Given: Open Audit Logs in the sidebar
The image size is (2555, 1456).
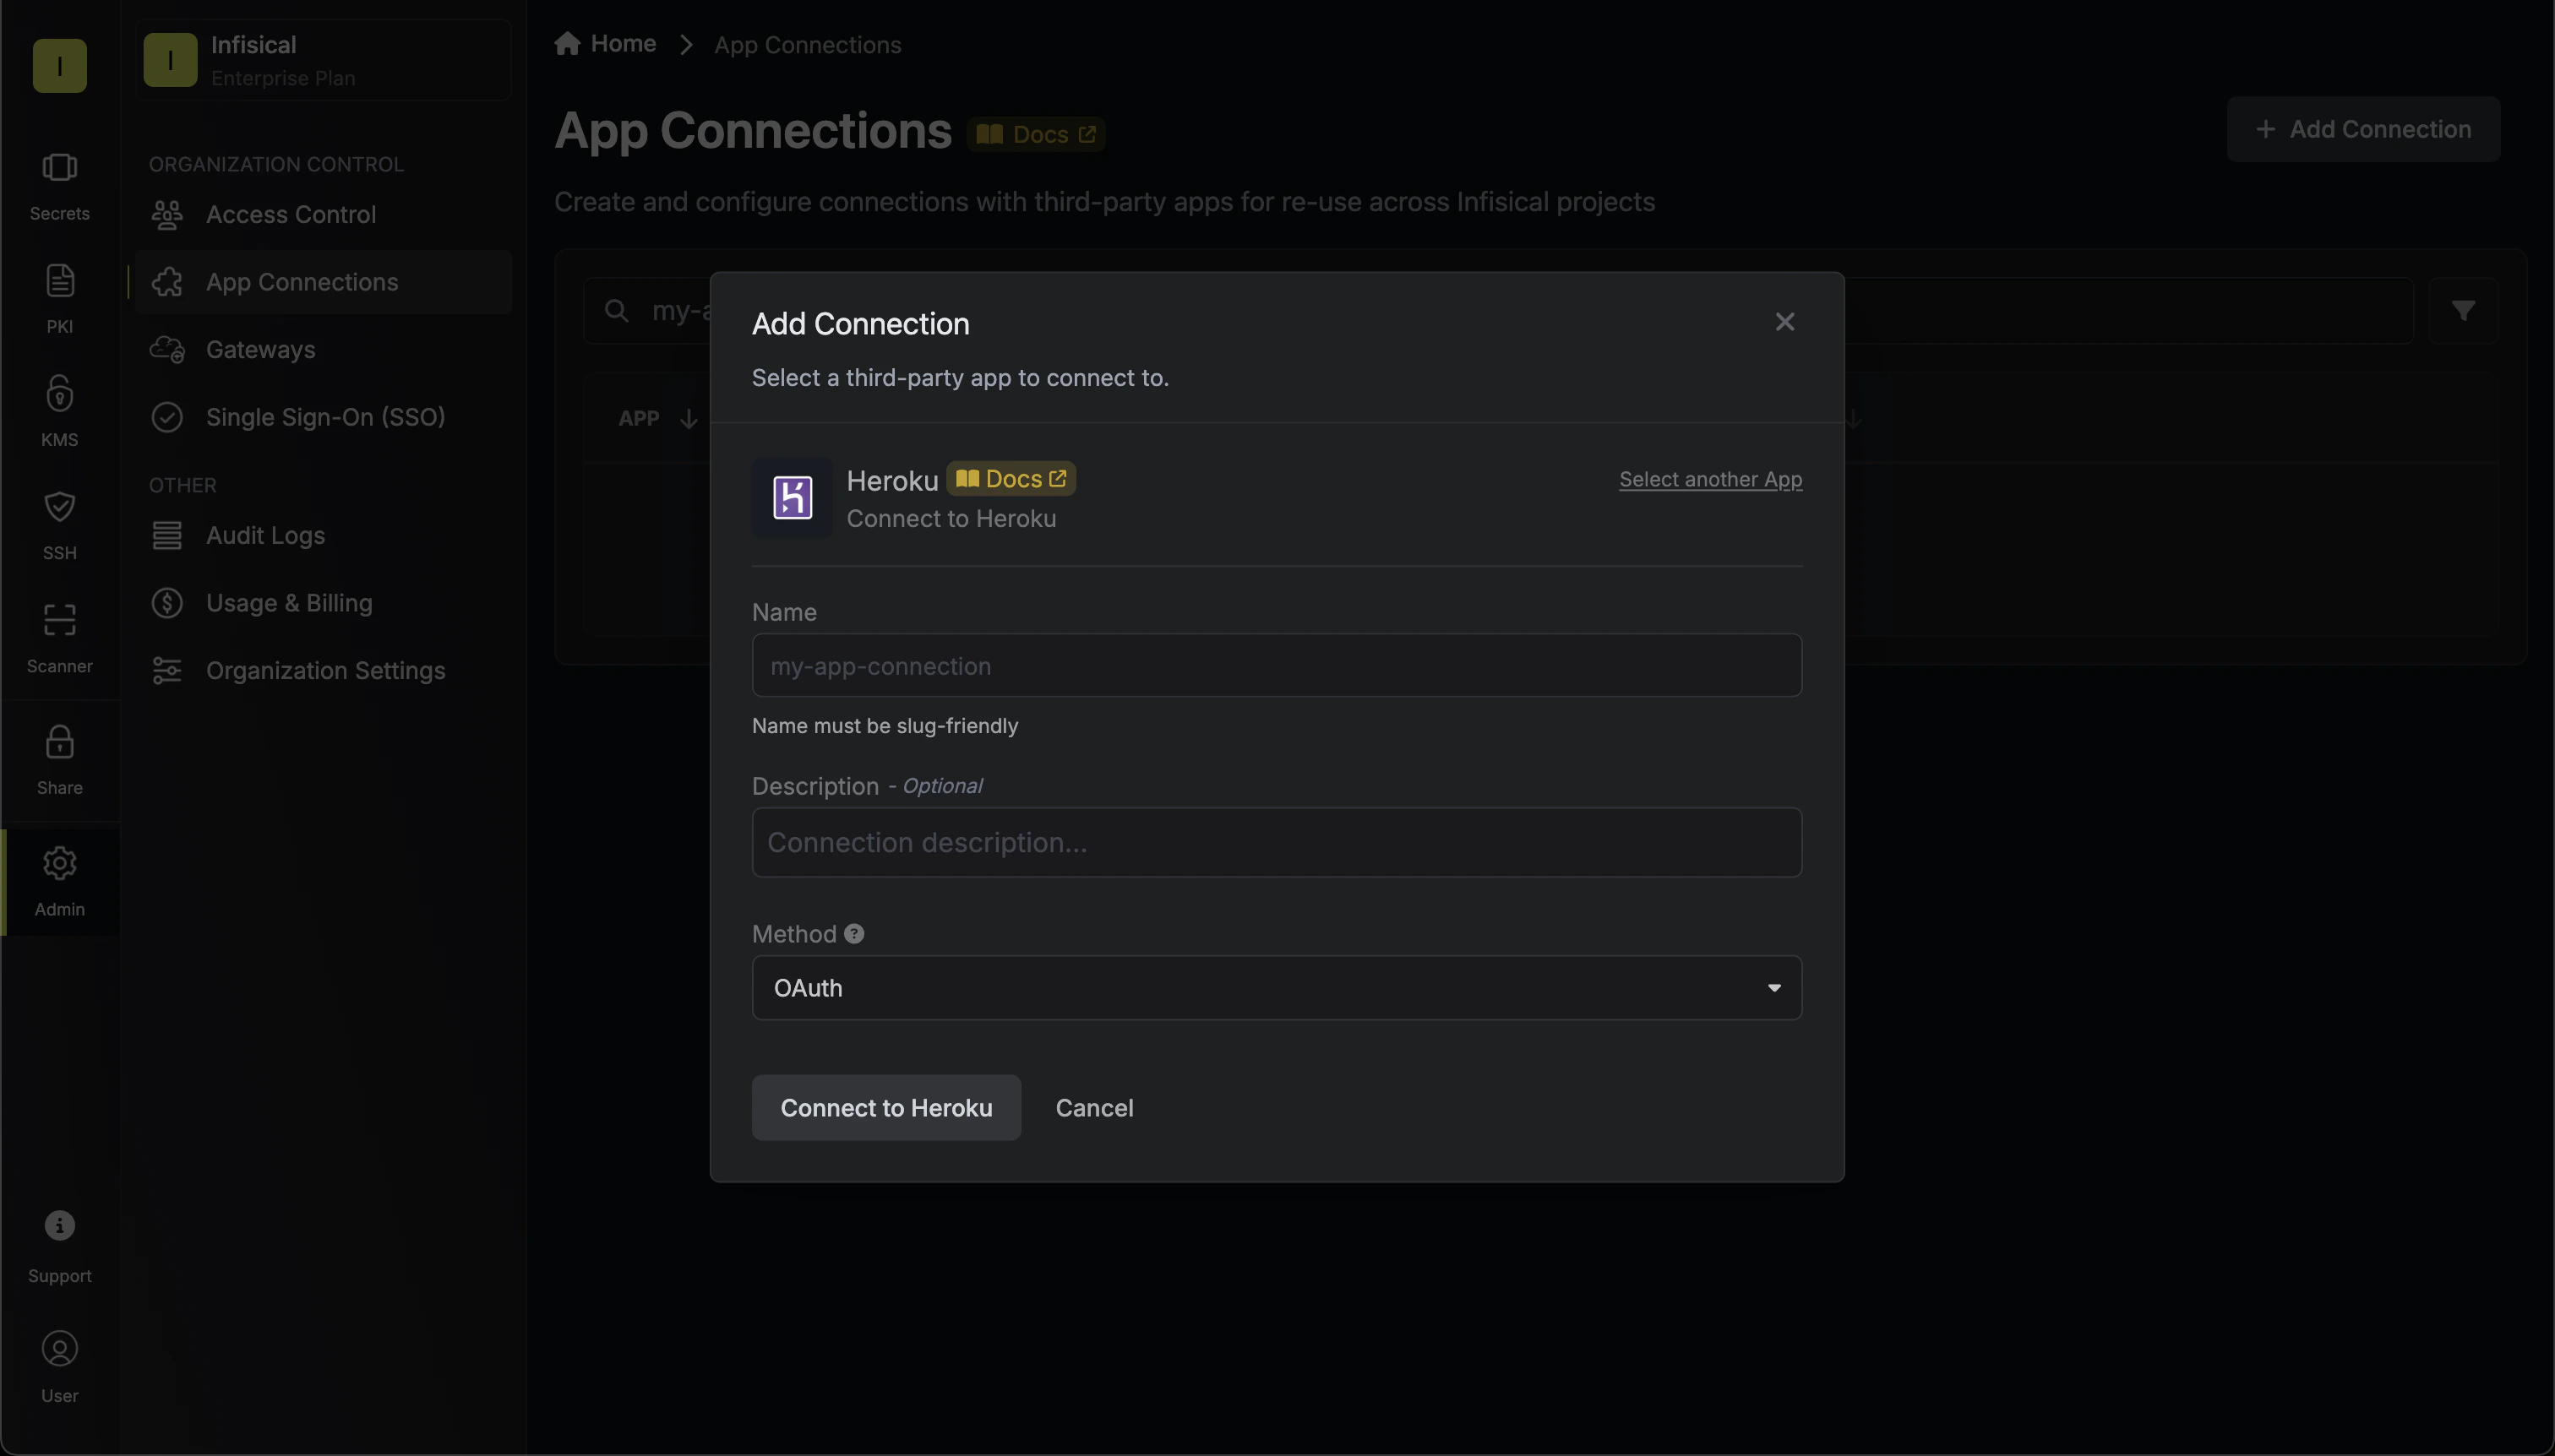Looking at the screenshot, I should [x=323, y=536].
